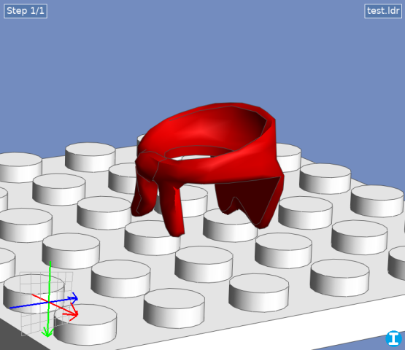Click the origin where the axis lines cross

pos(49,301)
